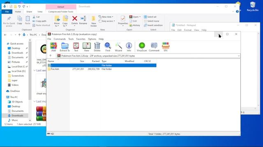The image size is (263, 147).
Task: Click the Rename icon in Explorer ribbon
Action: pos(83,20)
